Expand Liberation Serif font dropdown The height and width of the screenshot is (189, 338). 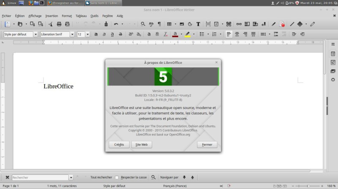point(72,34)
